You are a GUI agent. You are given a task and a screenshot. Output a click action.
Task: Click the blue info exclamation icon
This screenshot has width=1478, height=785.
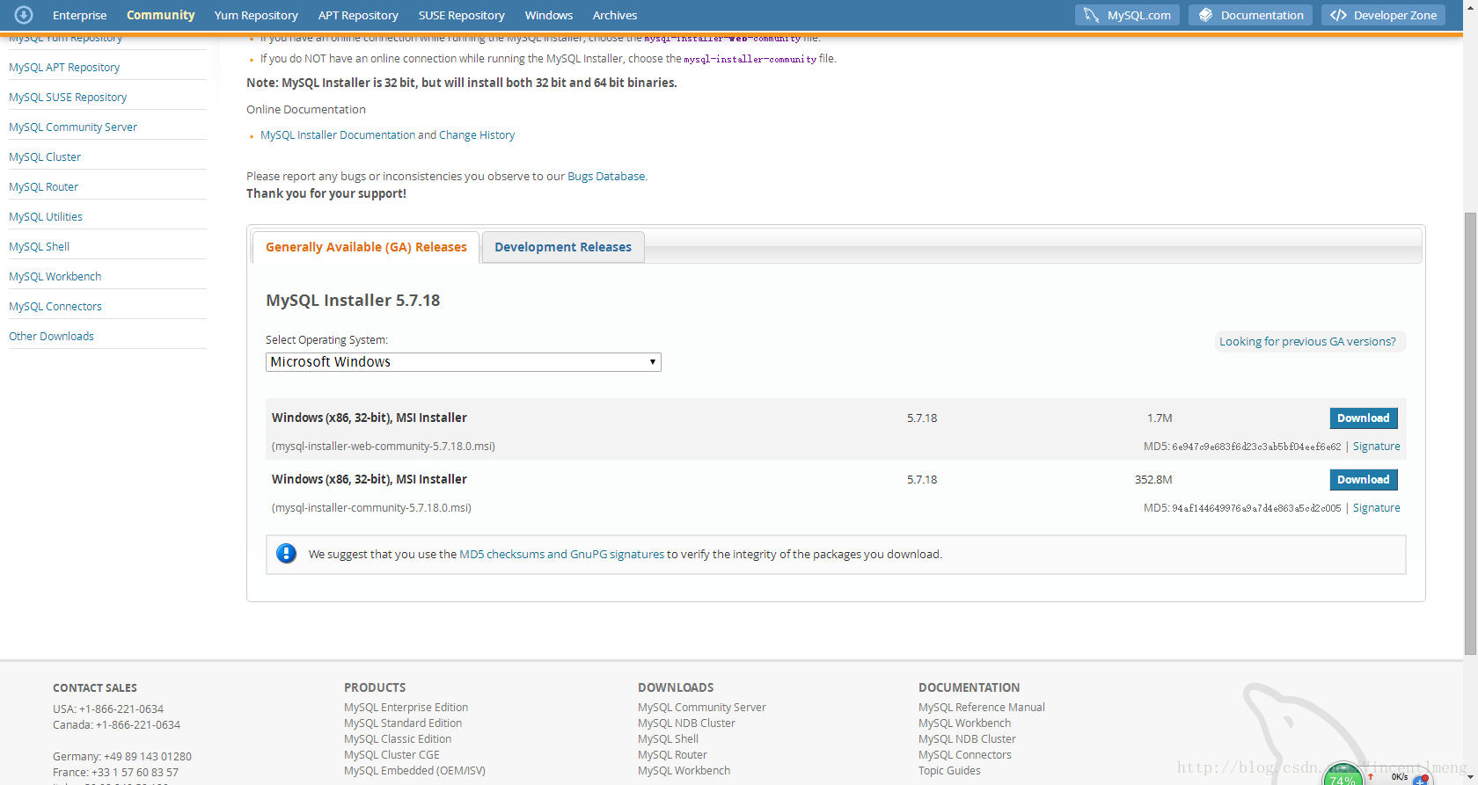(x=286, y=554)
